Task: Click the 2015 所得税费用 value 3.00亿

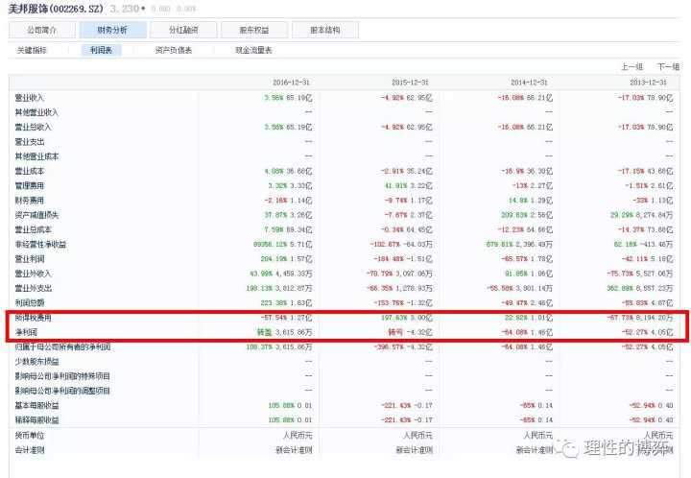Action: click(x=421, y=318)
